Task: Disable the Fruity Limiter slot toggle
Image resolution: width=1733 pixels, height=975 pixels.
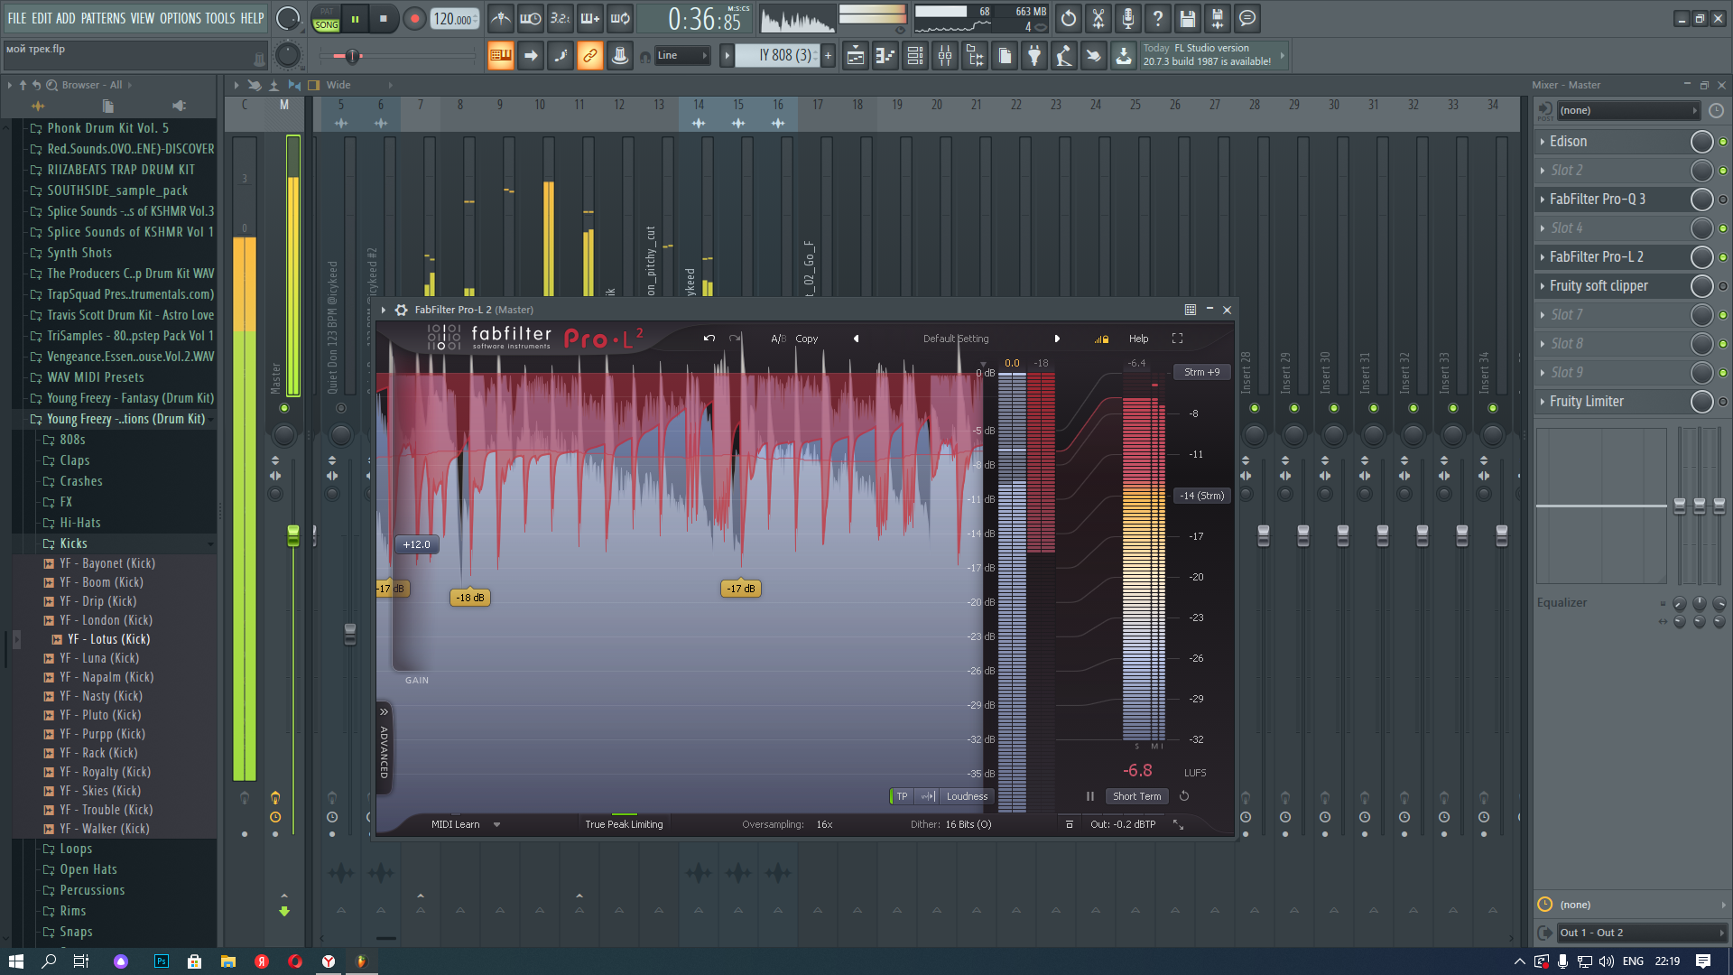Action: [x=1722, y=402]
